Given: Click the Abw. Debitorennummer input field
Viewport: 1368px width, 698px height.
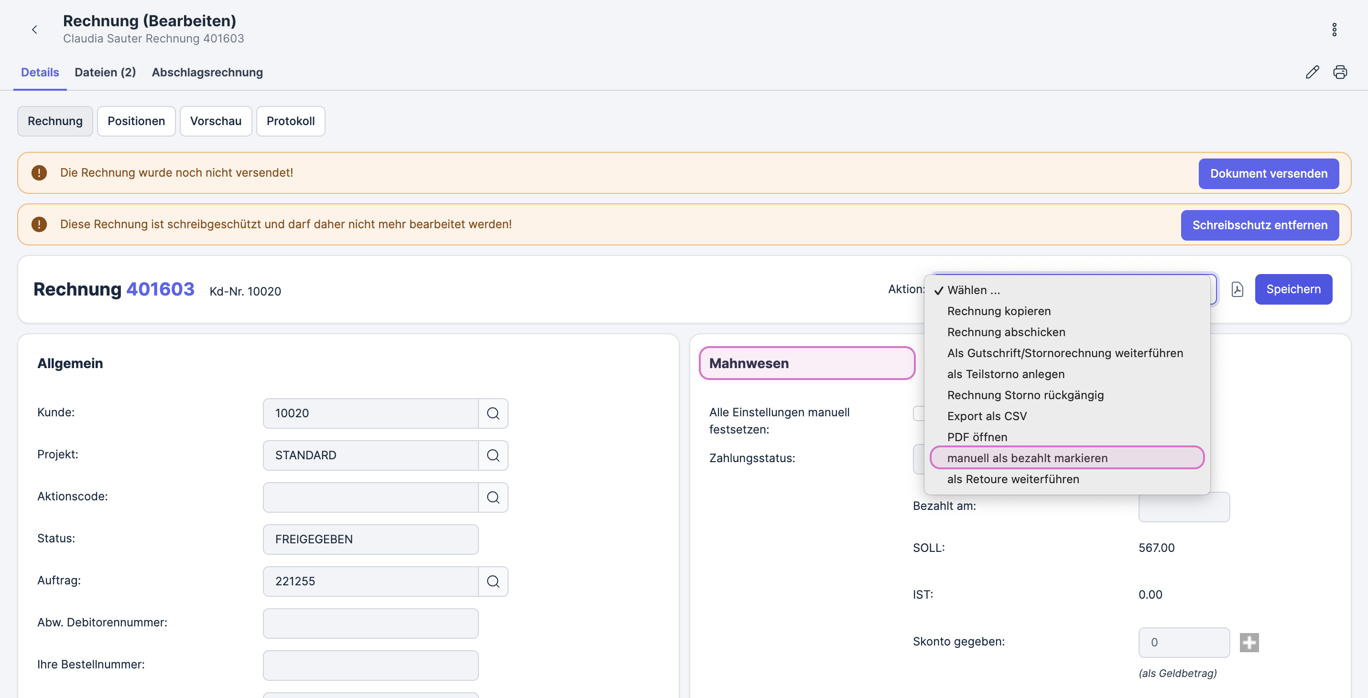Looking at the screenshot, I should point(370,623).
